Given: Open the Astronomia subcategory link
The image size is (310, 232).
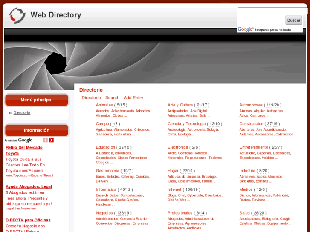Looking at the screenshot, I should 196,129.
